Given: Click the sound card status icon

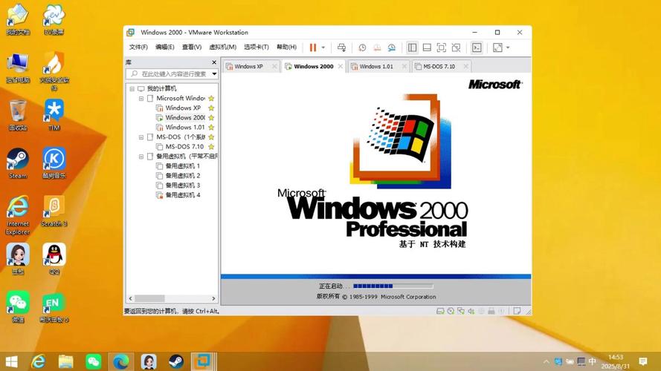Looking at the screenshot, I should pos(471,312).
